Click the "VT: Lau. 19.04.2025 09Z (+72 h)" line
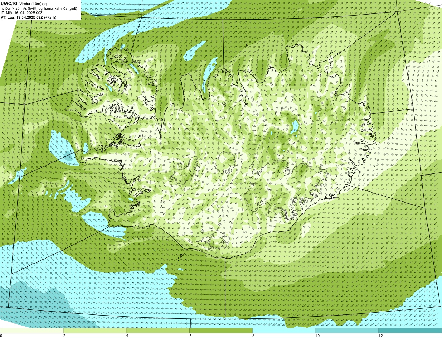442x338 pixels. [x=28, y=17]
